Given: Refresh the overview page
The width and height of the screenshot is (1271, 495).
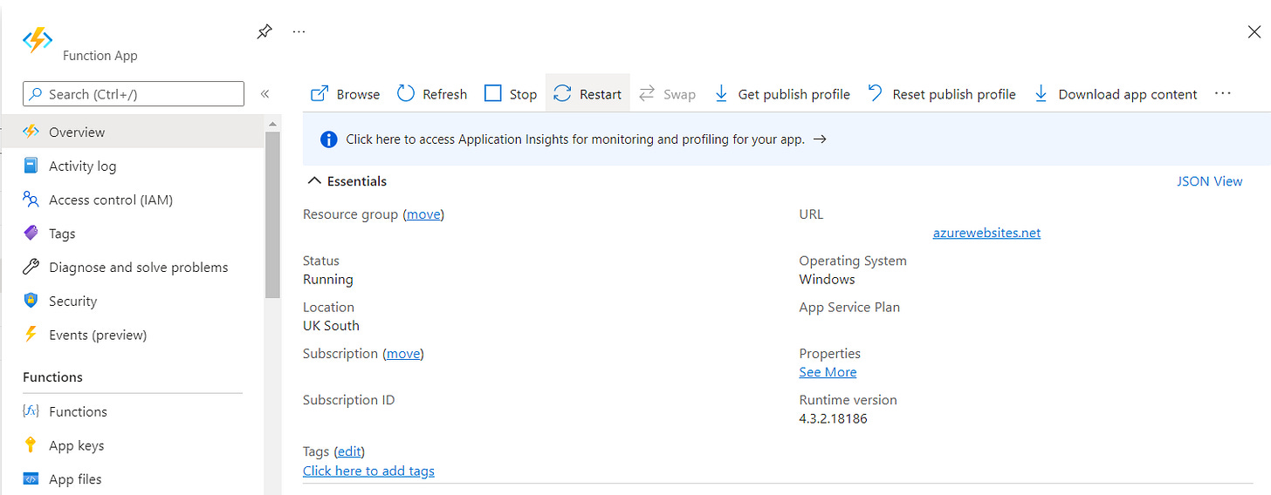Looking at the screenshot, I should click(x=432, y=94).
